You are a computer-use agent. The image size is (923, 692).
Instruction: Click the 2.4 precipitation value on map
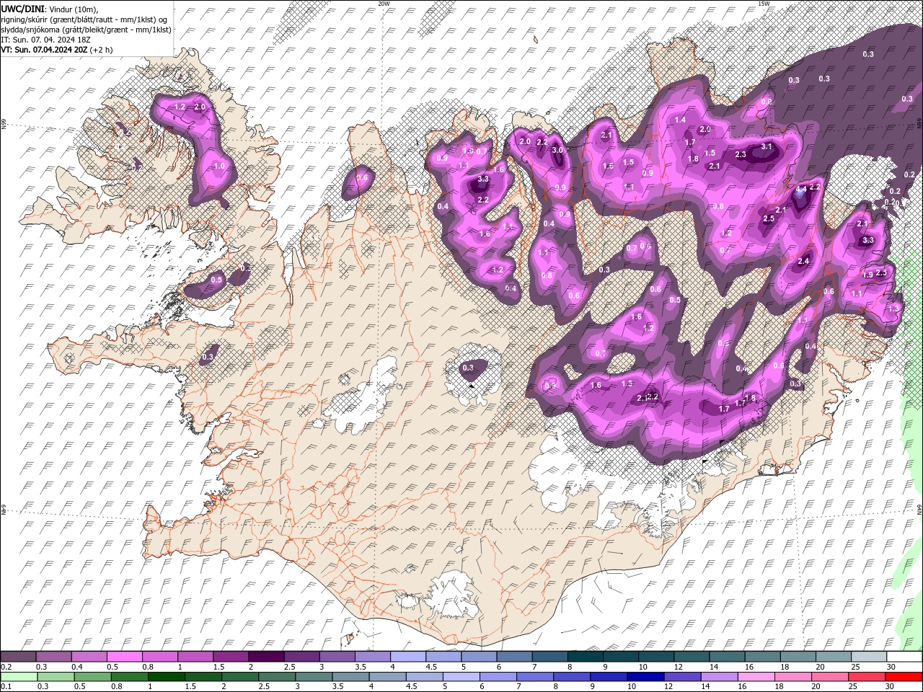coord(803,262)
